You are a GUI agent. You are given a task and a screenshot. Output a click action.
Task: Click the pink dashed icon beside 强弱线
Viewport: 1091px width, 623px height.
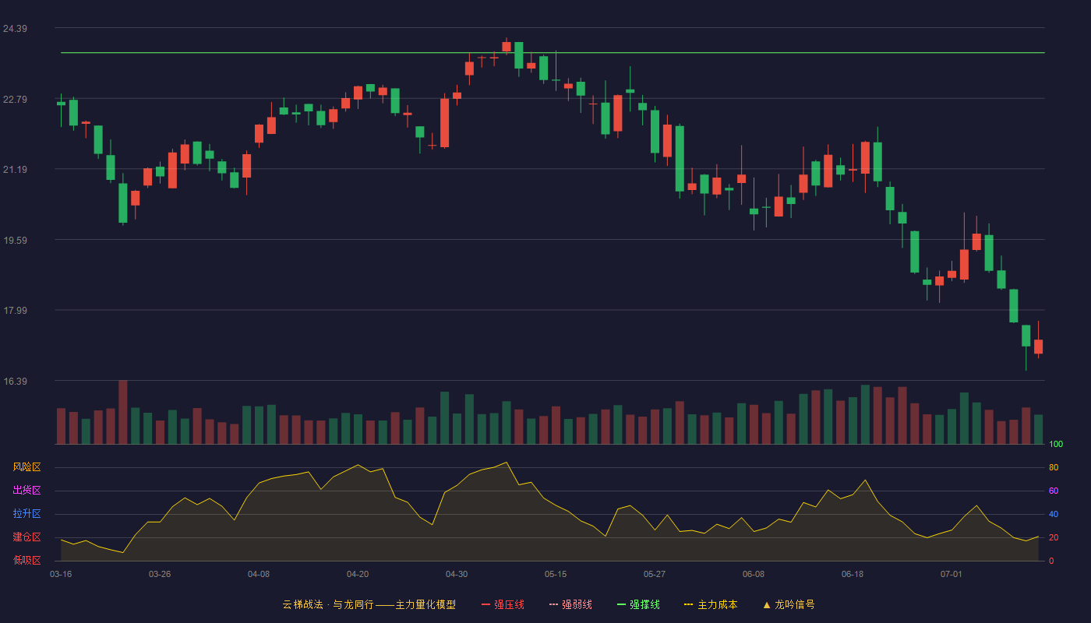(553, 604)
